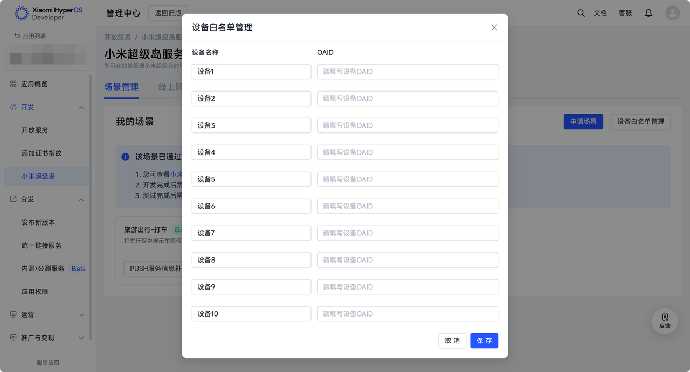Collapse the 开发 sidebar section

[81, 107]
